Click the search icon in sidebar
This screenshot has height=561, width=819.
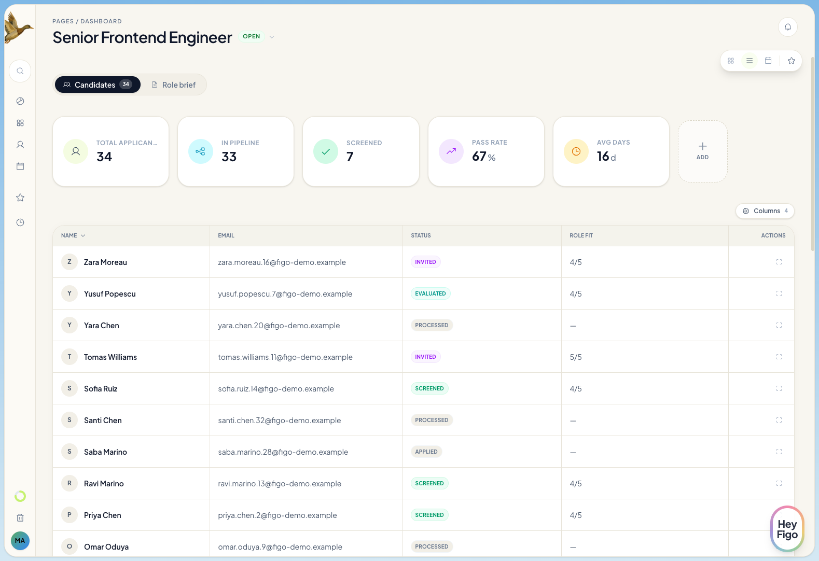coord(20,71)
